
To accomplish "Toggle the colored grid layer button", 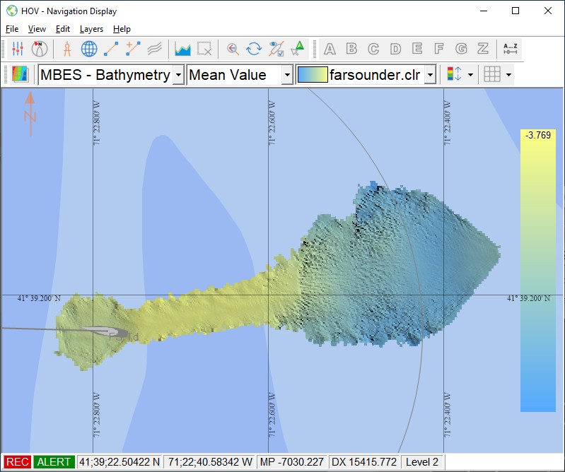I will click(20, 74).
